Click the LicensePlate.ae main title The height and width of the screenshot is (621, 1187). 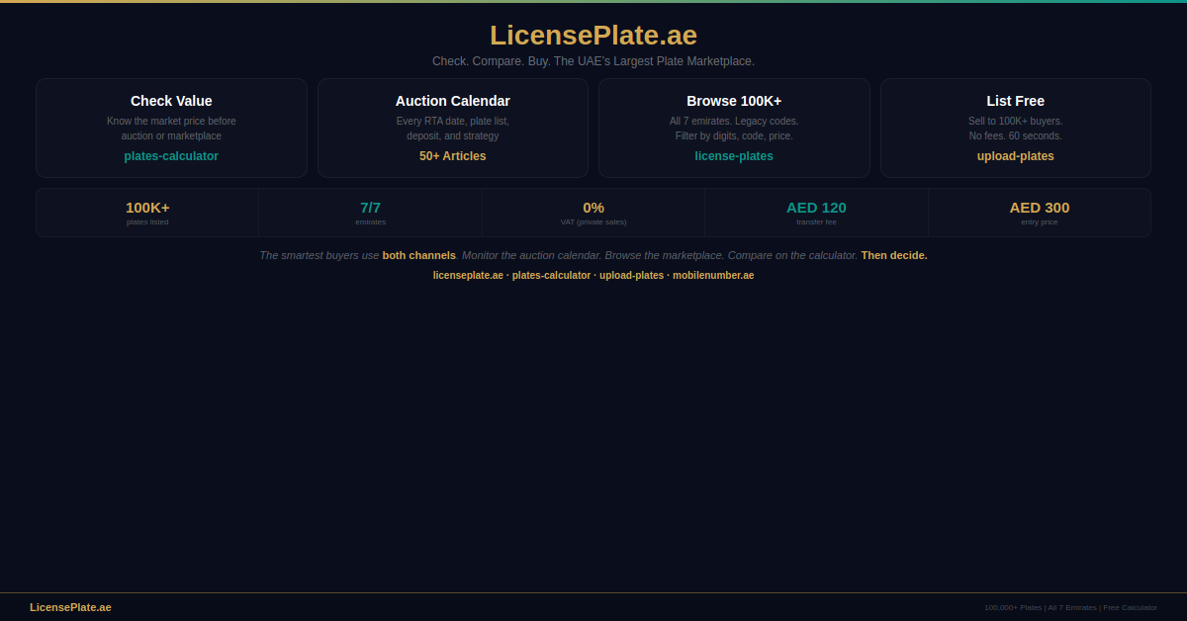pos(593,36)
